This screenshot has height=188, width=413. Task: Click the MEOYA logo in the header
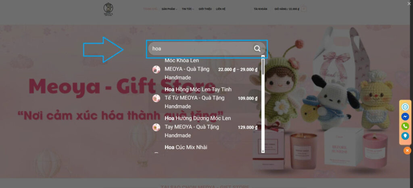[x=108, y=10]
